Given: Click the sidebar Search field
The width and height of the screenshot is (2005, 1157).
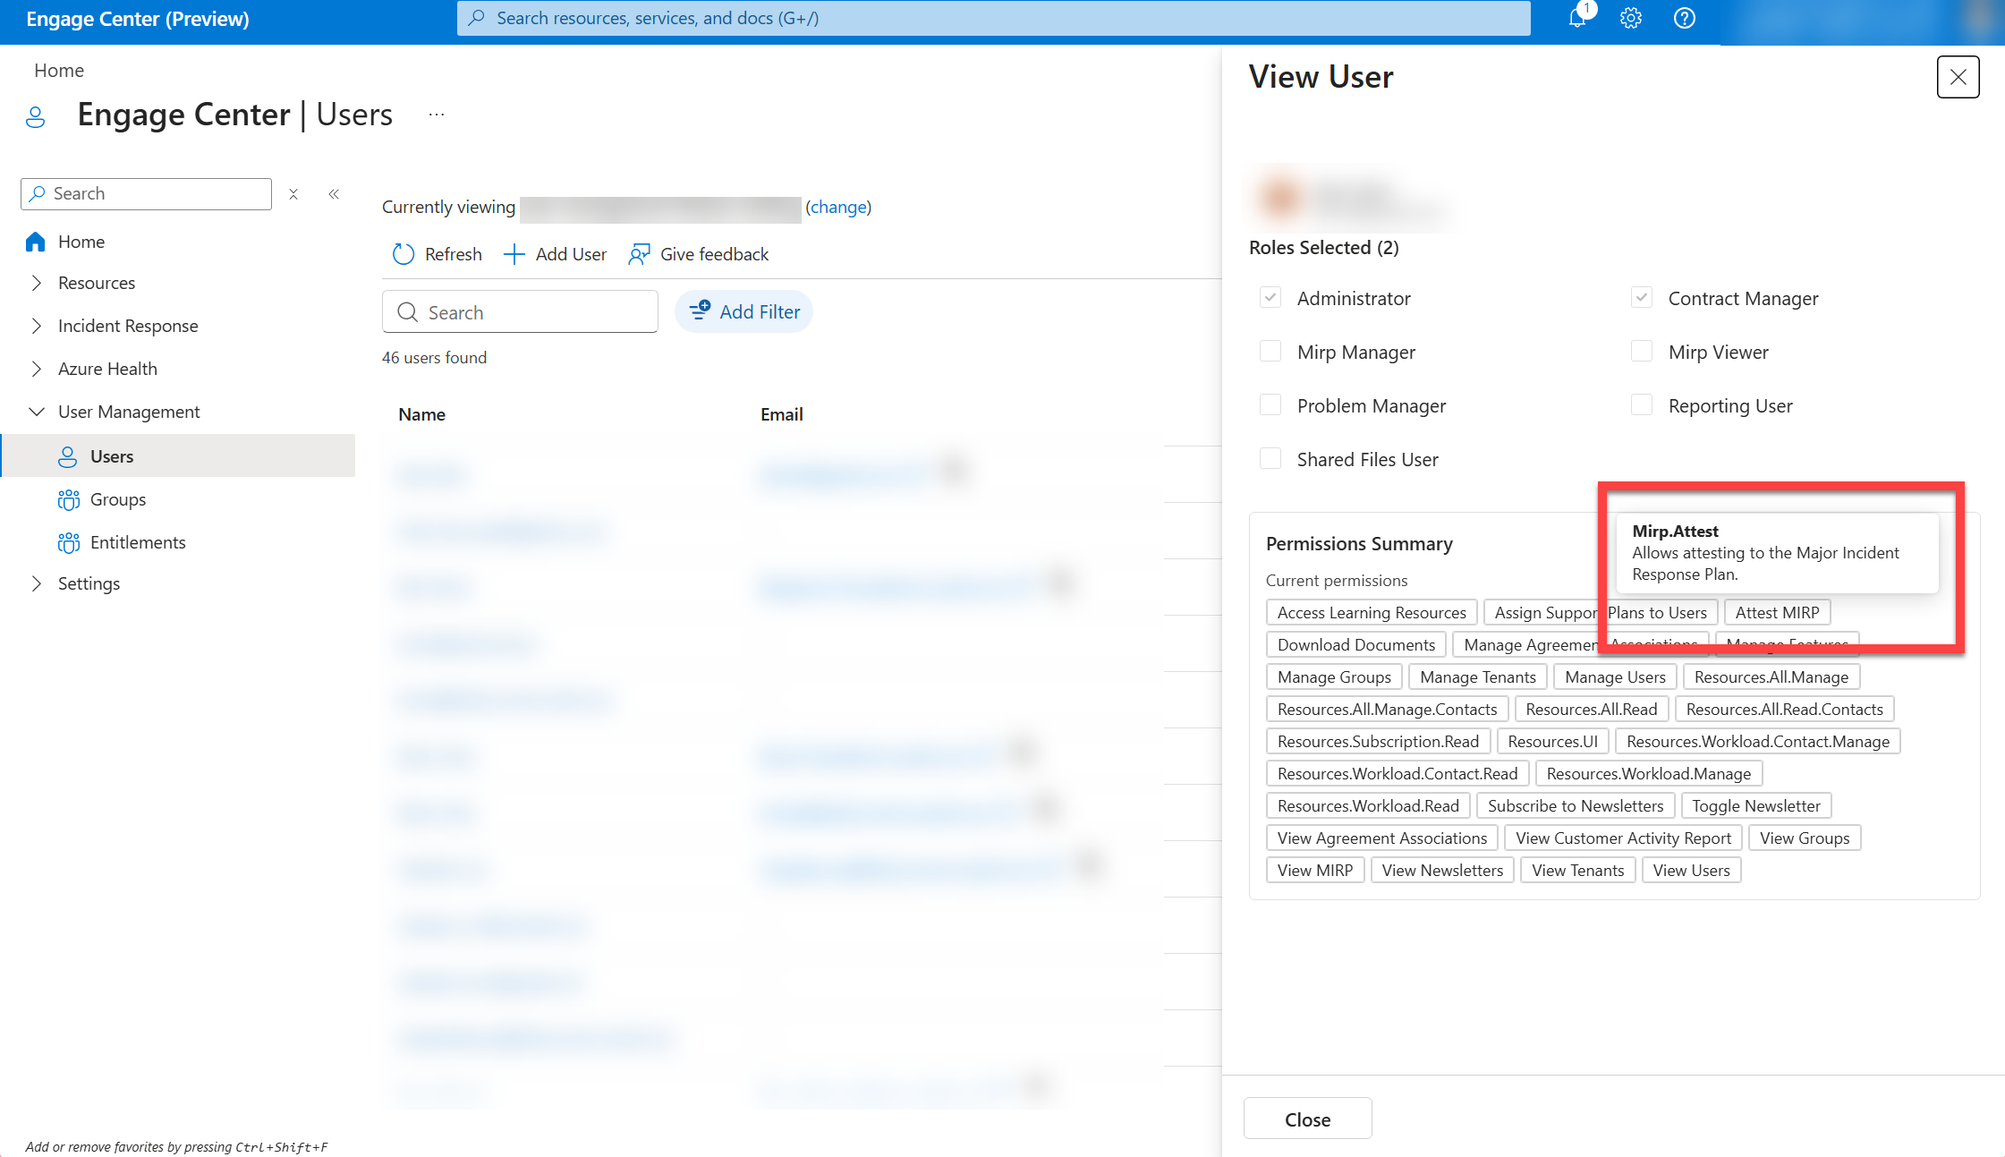Looking at the screenshot, I should [x=146, y=194].
